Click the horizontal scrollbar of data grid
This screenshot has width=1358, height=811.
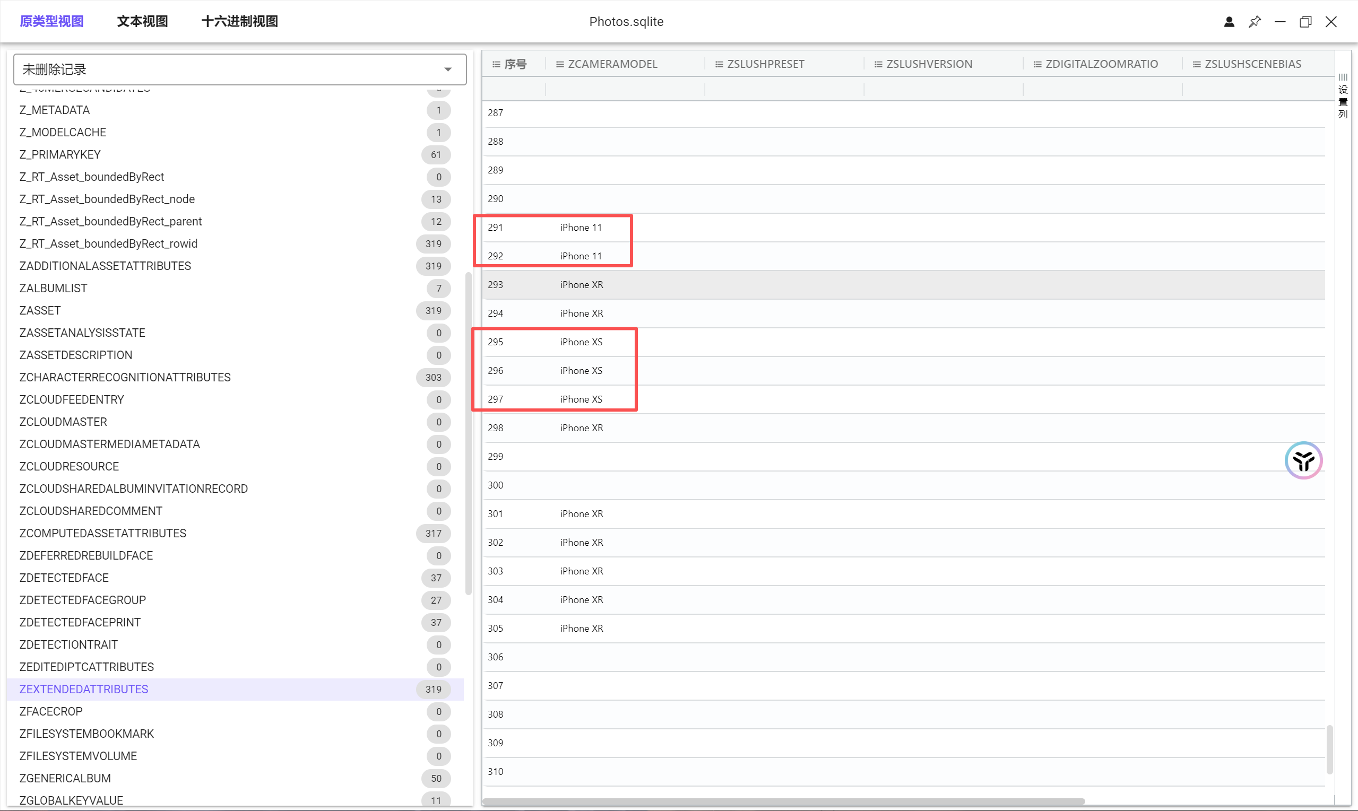[x=783, y=801]
